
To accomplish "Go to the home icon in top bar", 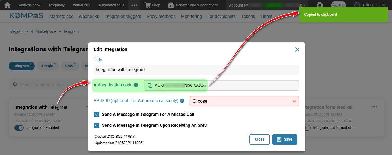I will tap(7, 5).
